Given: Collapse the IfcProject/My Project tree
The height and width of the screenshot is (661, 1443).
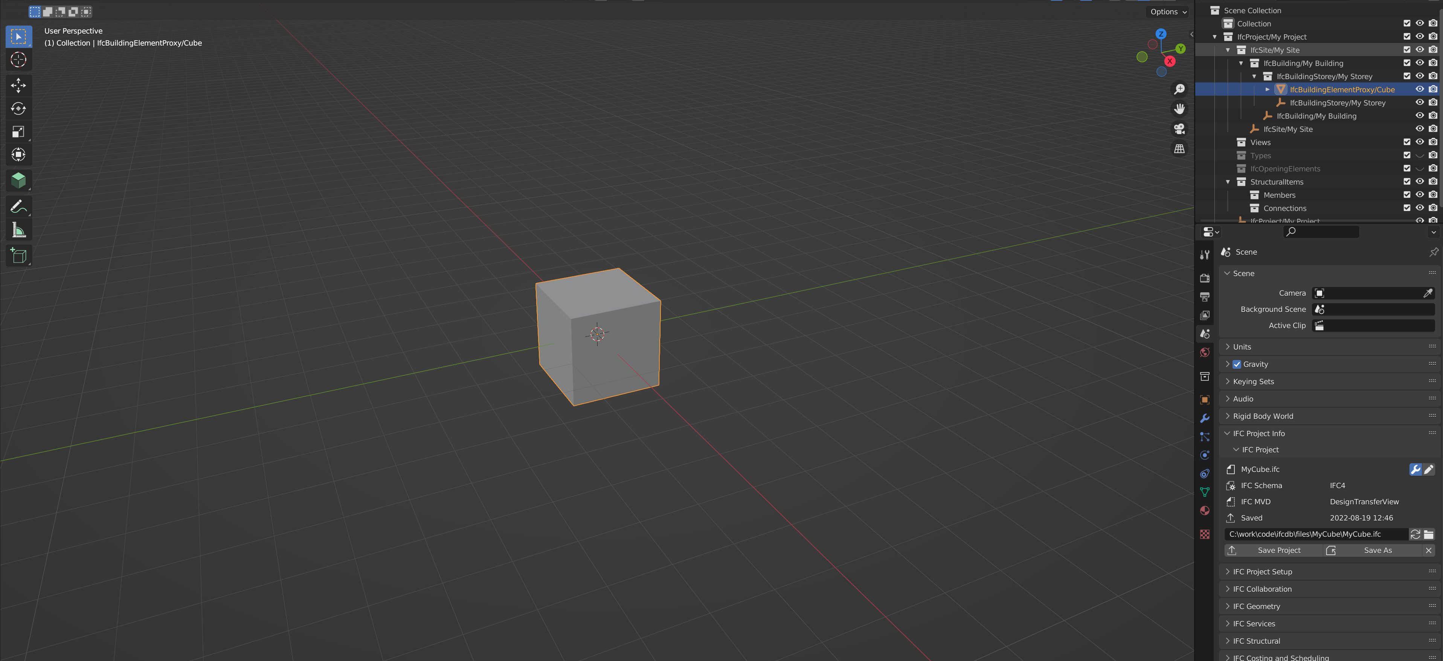Looking at the screenshot, I should [x=1214, y=37].
